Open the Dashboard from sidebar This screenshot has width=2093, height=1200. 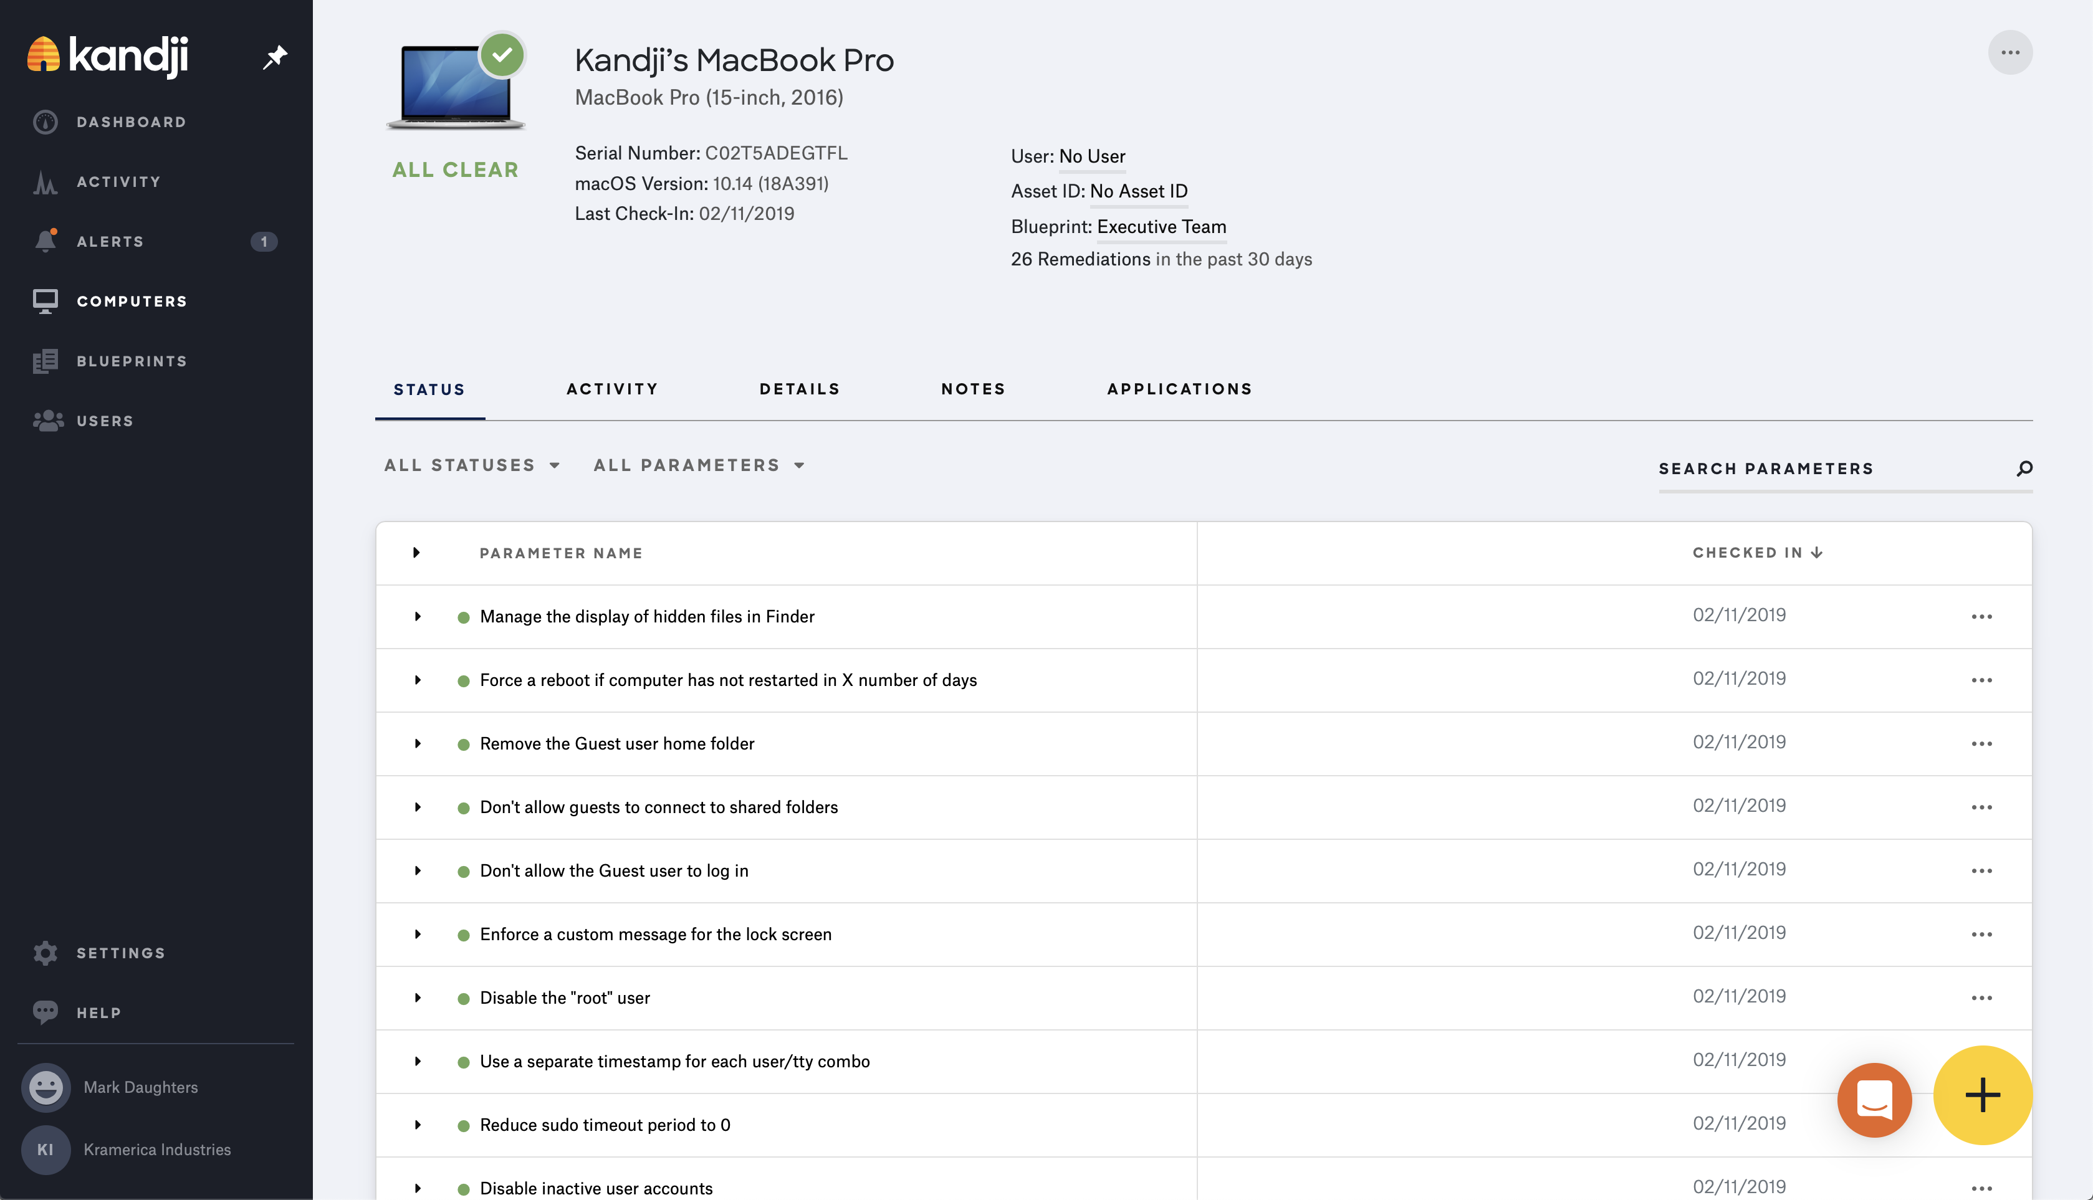[130, 122]
